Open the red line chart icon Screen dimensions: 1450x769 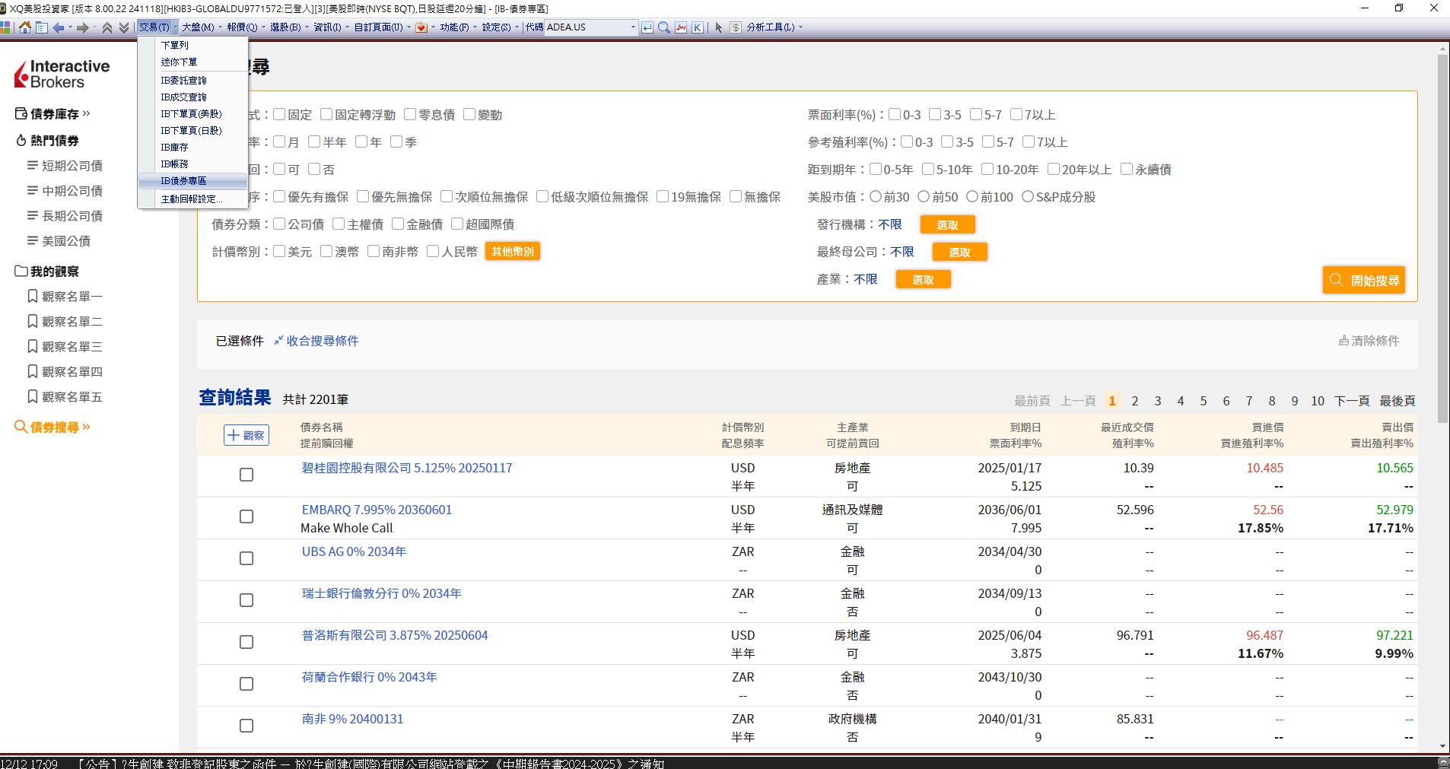tap(681, 27)
